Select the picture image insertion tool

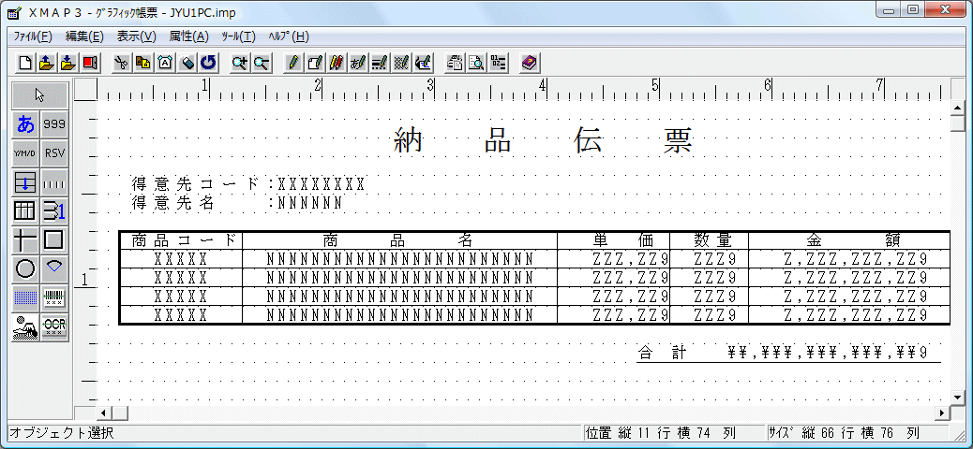(x=26, y=327)
